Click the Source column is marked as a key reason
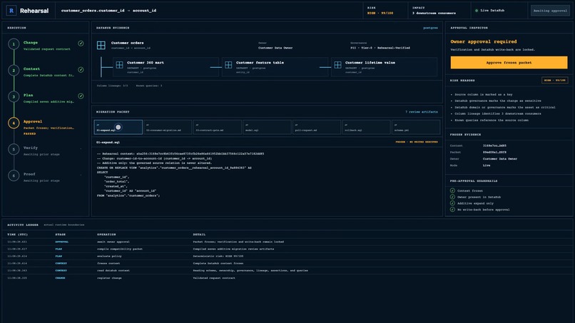Screen dimensions: 575x323 pyautogui.click(x=483, y=95)
